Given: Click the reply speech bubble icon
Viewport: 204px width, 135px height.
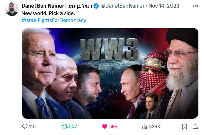Looking at the screenshot, I should 25,126.
